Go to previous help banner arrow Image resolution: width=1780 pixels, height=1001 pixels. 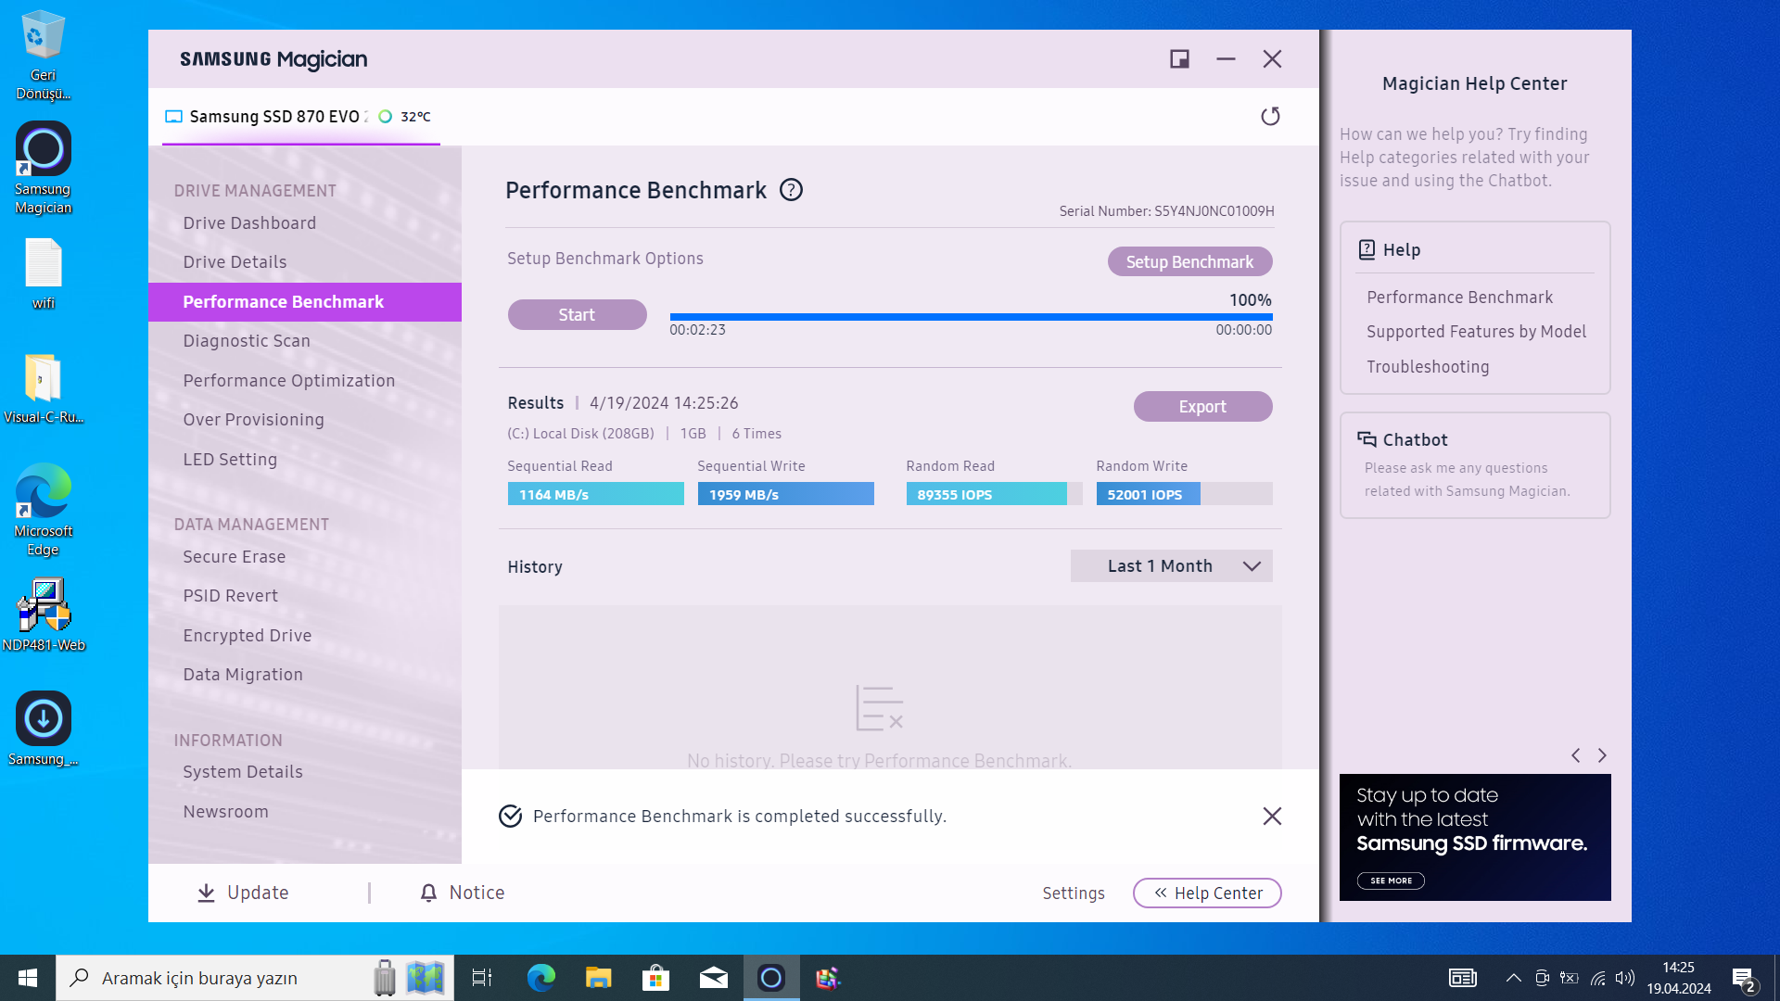click(1575, 755)
